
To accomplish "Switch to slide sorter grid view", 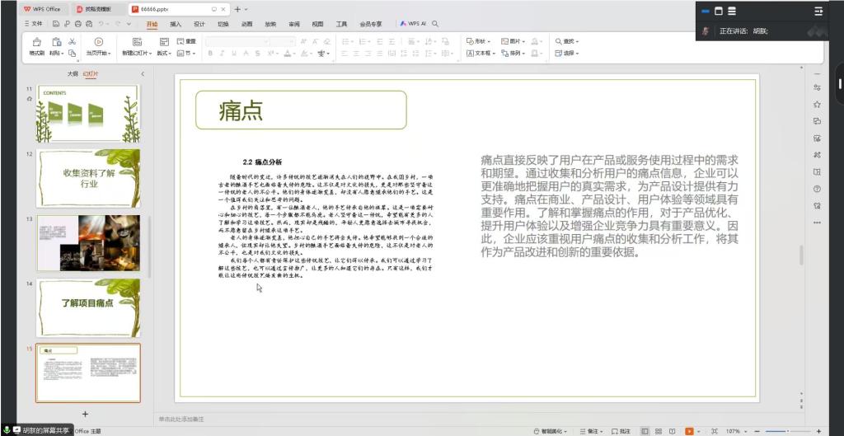I will point(659,431).
